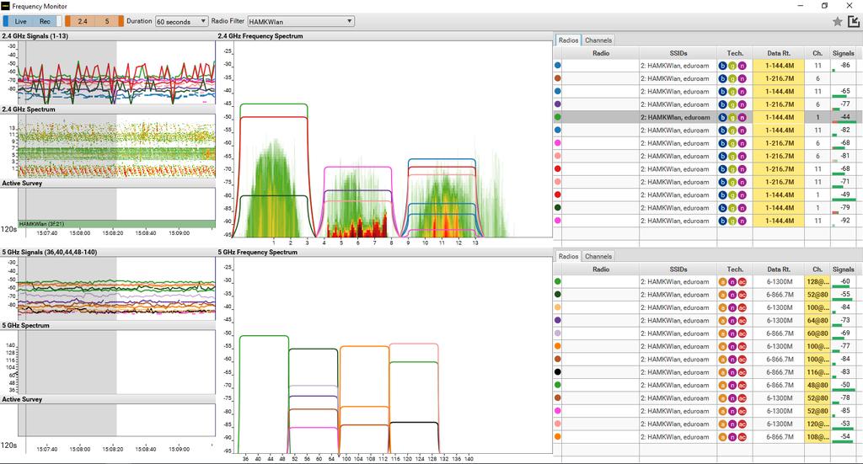Click the 'n' tech icon in the -78 signal row
The width and height of the screenshot is (863, 464).
[x=732, y=398]
